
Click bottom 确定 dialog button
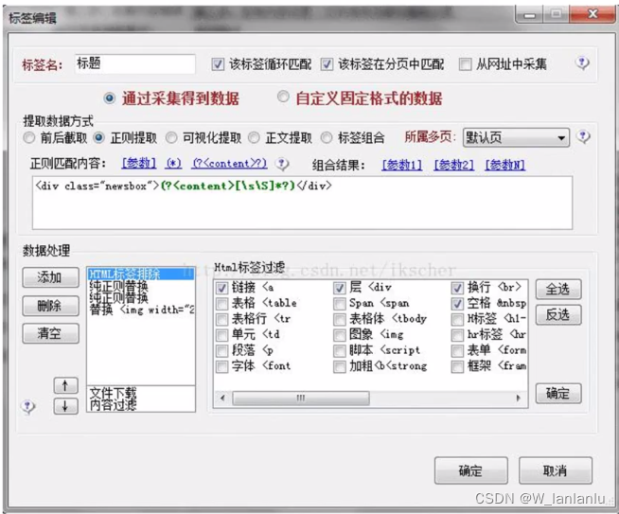[x=471, y=470]
